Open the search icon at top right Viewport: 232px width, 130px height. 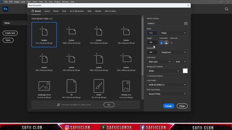coord(226,9)
